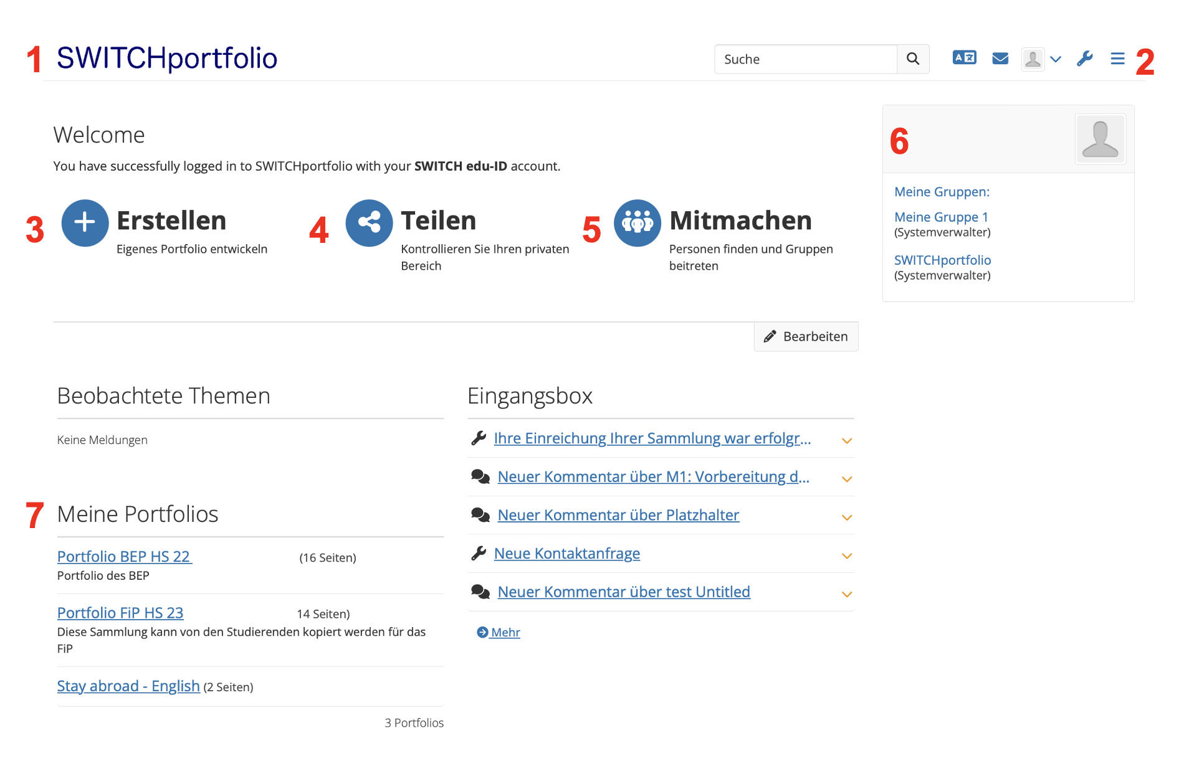Screen dimensions: 1184x761
Task: Open Meine Gruppe 1 group link
Action: point(941,217)
